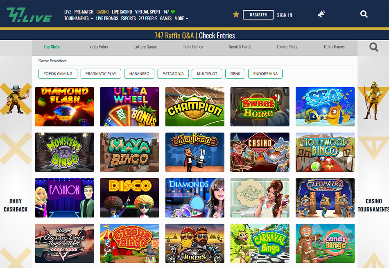Image resolution: width=389 pixels, height=268 pixels.
Task: Click the 747.LIVE logo
Action: click(x=29, y=15)
